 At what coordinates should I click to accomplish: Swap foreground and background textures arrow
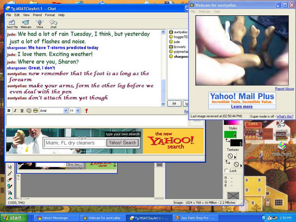click(x=228, y=162)
